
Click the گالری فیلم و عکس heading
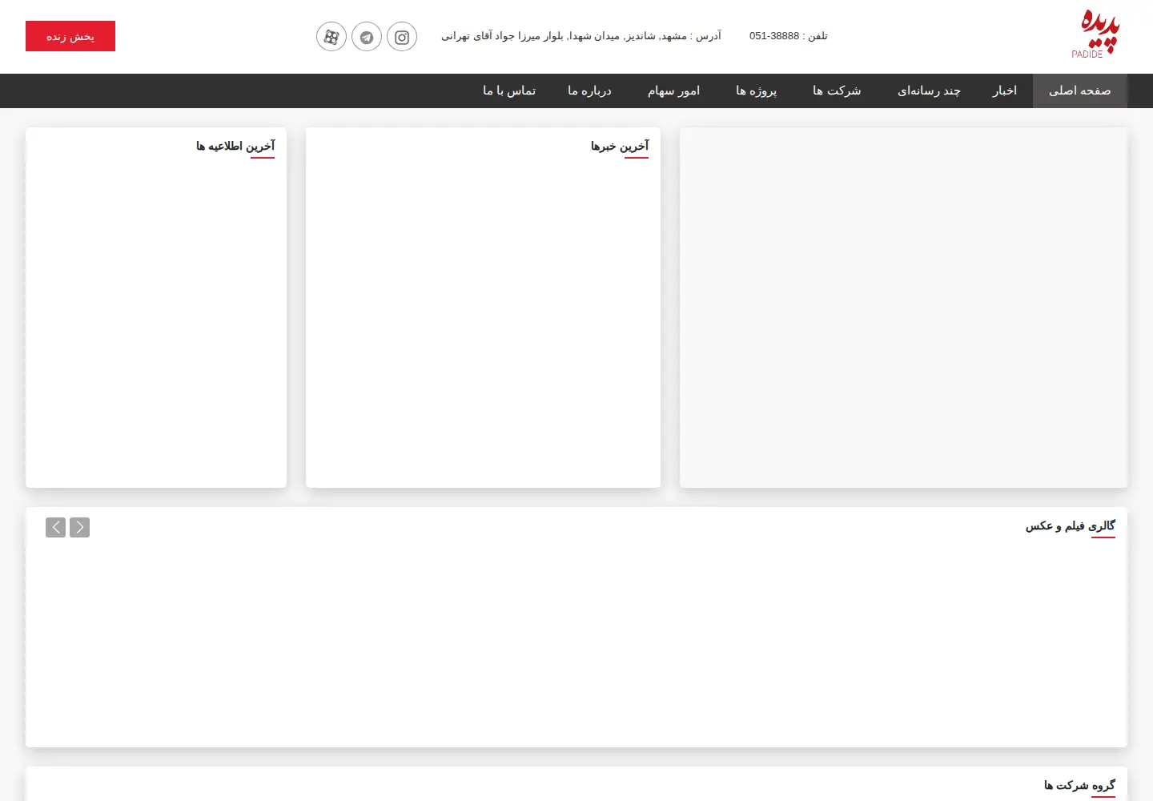click(1071, 525)
